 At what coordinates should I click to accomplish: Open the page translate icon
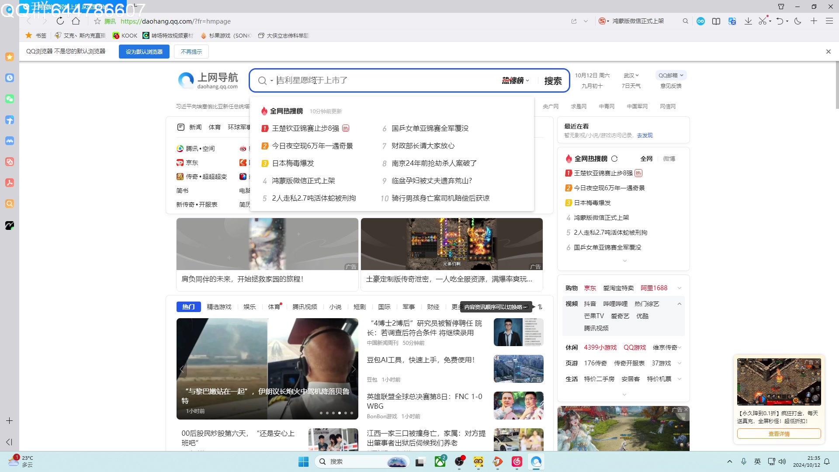(732, 21)
